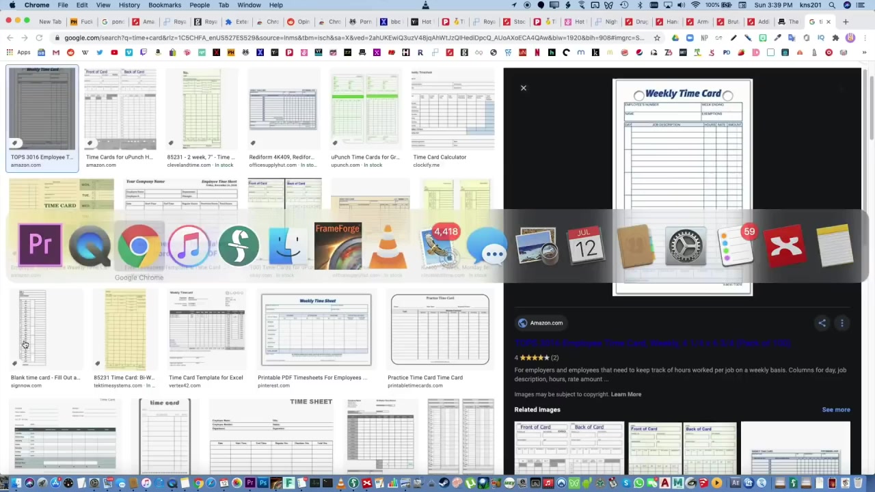875x492 pixels.
Task: Select System Preferences gear in app switcher
Action: pyautogui.click(x=686, y=245)
